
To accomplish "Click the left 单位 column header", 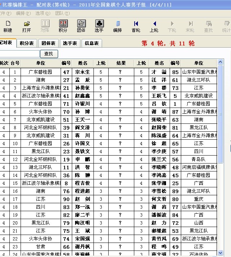I will click(x=41, y=63).
